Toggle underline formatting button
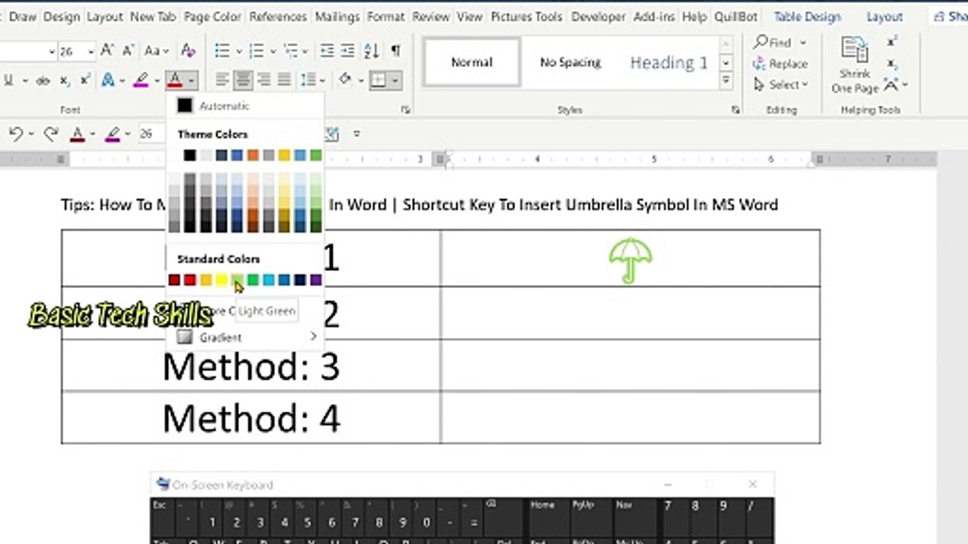This screenshot has height=544, width=968. click(x=9, y=80)
